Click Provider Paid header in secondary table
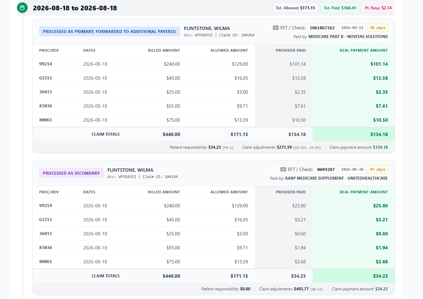This screenshot has width=423, height=299. [291, 192]
